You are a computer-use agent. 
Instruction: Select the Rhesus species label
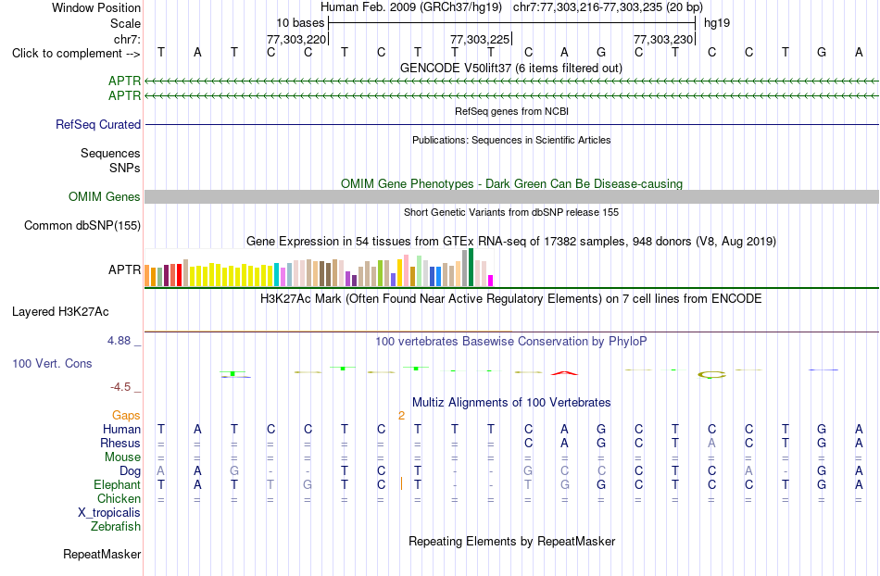pos(120,443)
